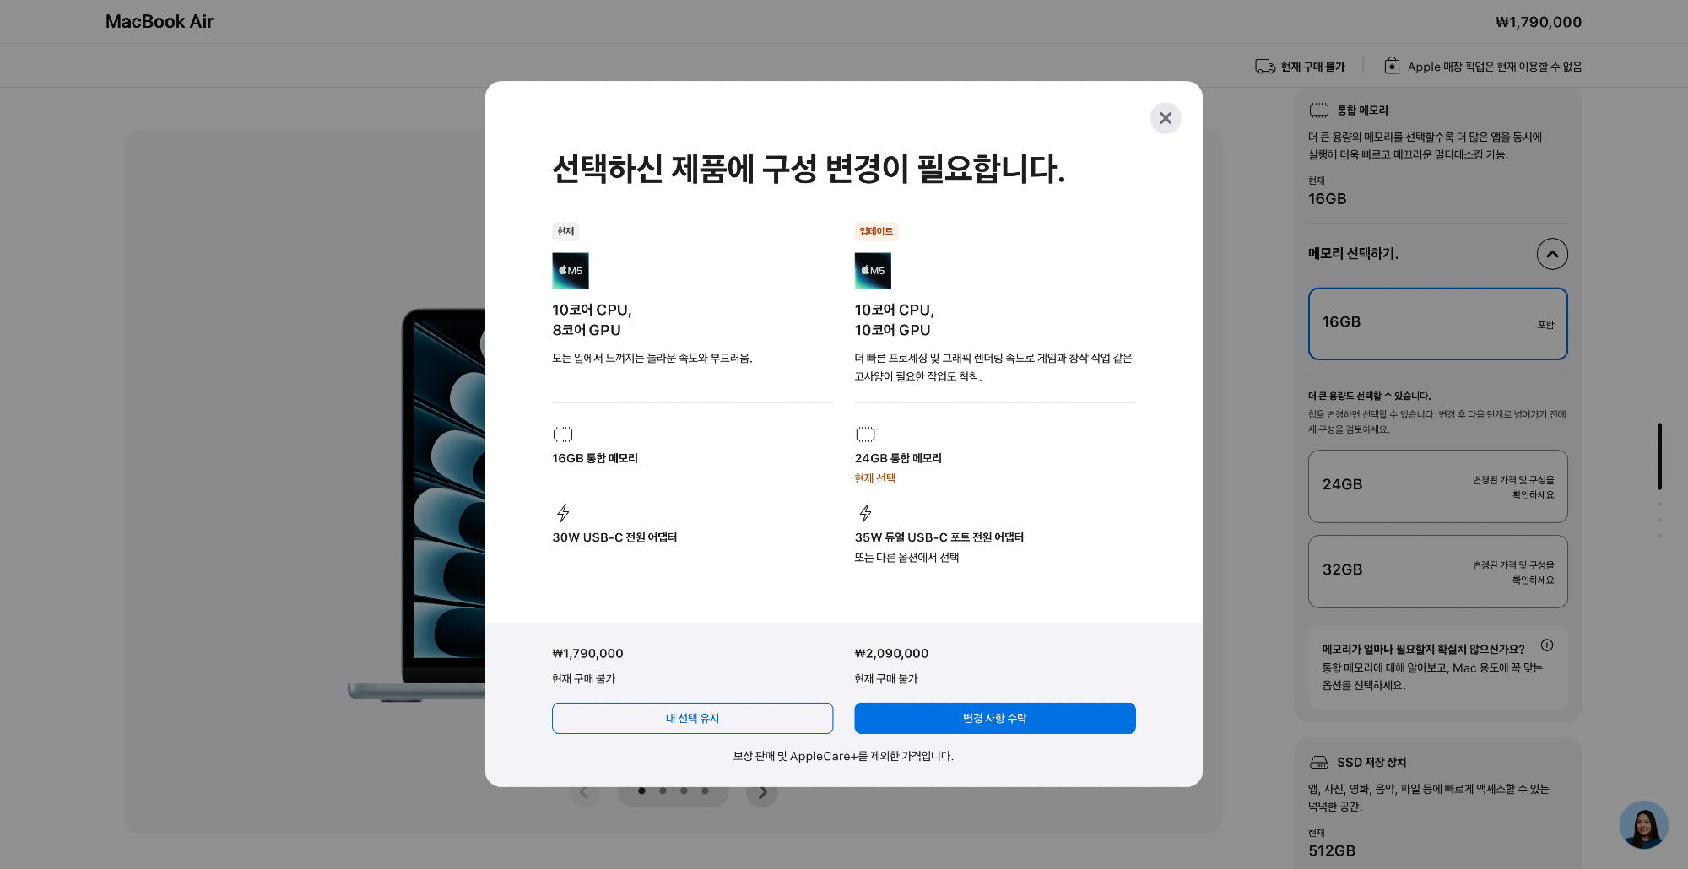1688x869 pixels.
Task: Click the delivery truck icon
Action: pos(1264,67)
